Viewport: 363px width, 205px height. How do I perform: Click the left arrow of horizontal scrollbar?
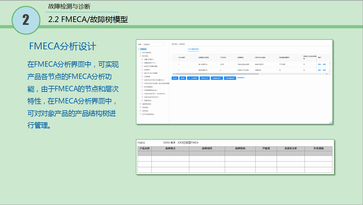(x=174, y=74)
